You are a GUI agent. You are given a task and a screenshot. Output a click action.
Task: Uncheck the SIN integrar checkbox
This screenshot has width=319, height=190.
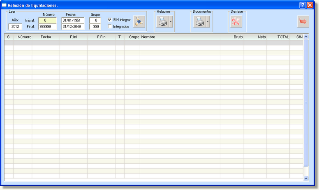coord(110,20)
